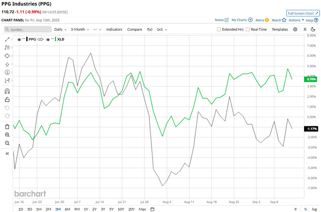321x212 pixels.
Task: Open the 1x1 grid layout dropdown
Action: (x=162, y=29)
